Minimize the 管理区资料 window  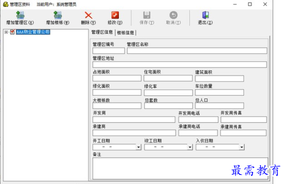(235, 4)
